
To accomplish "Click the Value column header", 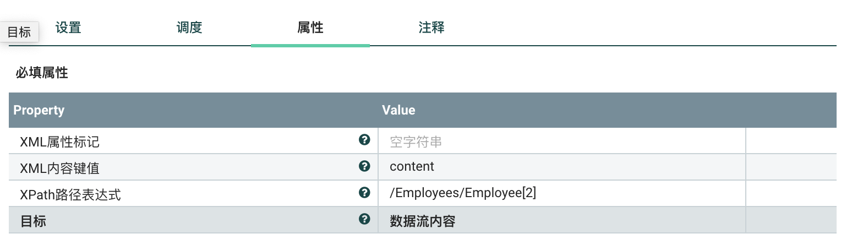I will (398, 110).
